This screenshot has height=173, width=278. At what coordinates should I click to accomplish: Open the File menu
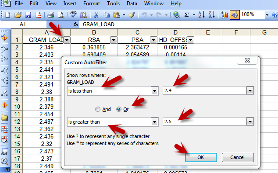click(x=18, y=3)
